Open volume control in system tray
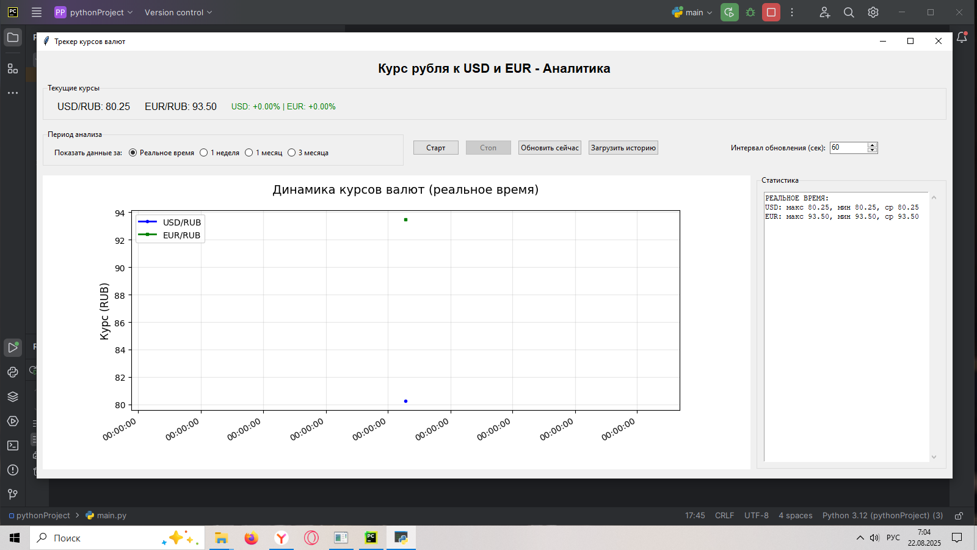Image resolution: width=977 pixels, height=550 pixels. point(874,538)
